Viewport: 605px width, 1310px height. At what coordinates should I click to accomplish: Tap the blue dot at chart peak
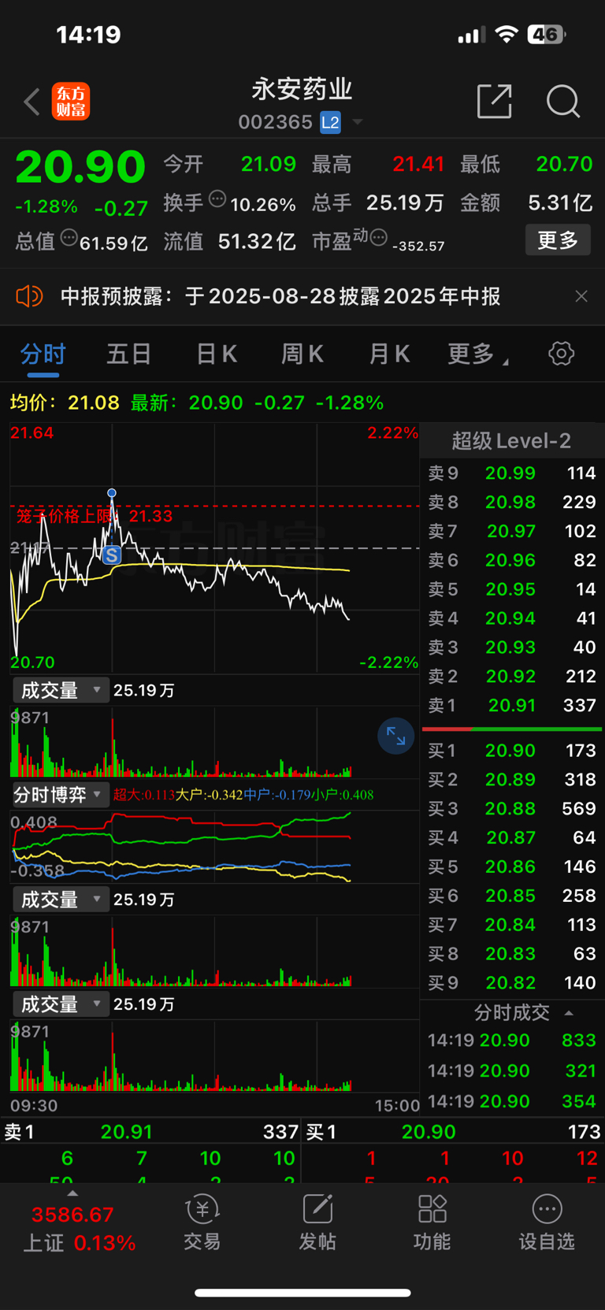click(x=112, y=493)
